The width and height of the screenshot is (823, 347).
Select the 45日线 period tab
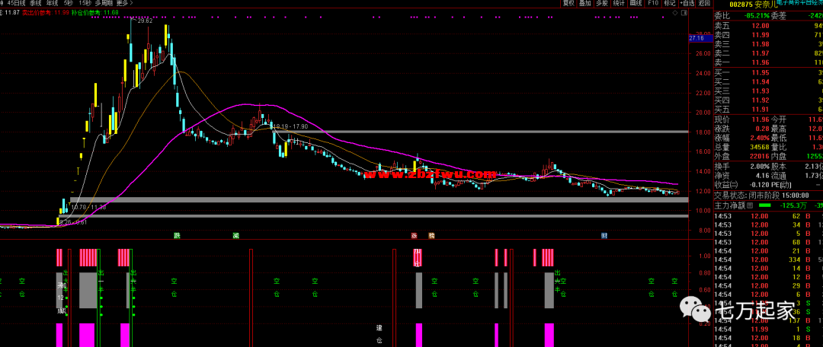(x=15, y=4)
